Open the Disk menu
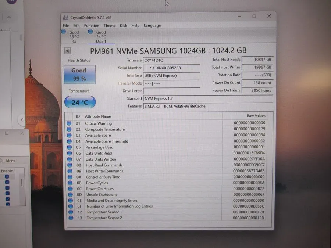The height and width of the screenshot is (248, 331). pos(124,25)
